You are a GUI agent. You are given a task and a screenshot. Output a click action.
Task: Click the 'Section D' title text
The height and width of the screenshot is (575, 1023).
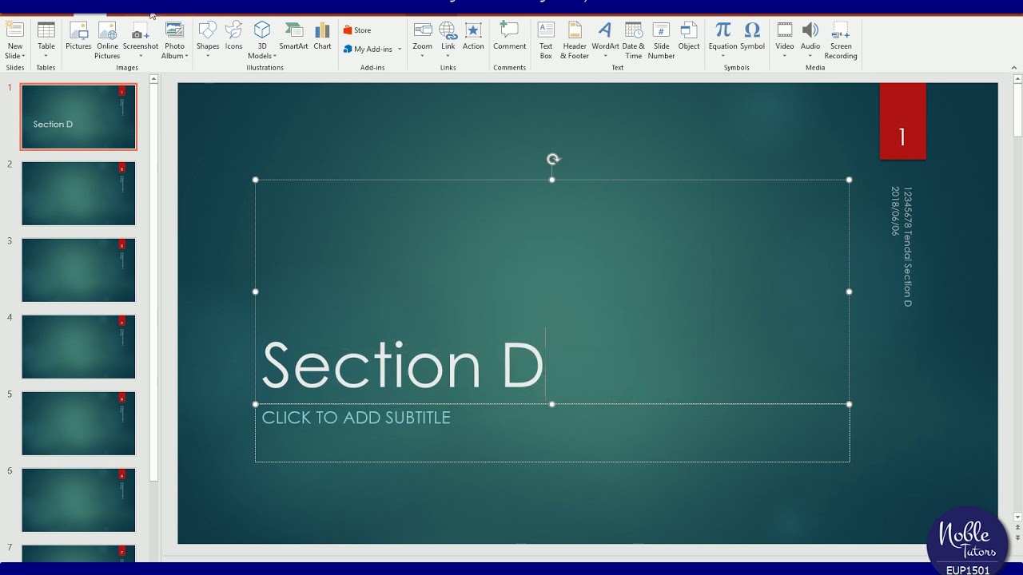[x=402, y=365]
